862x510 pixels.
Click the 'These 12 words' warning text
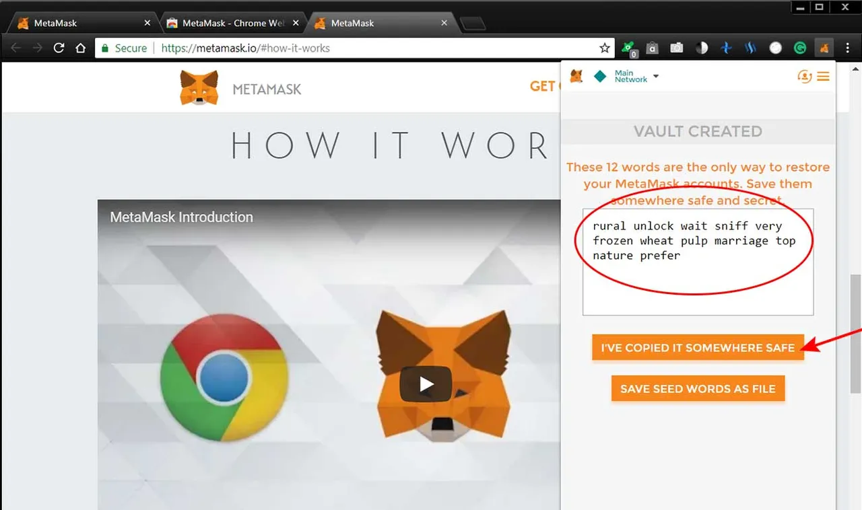click(x=698, y=184)
